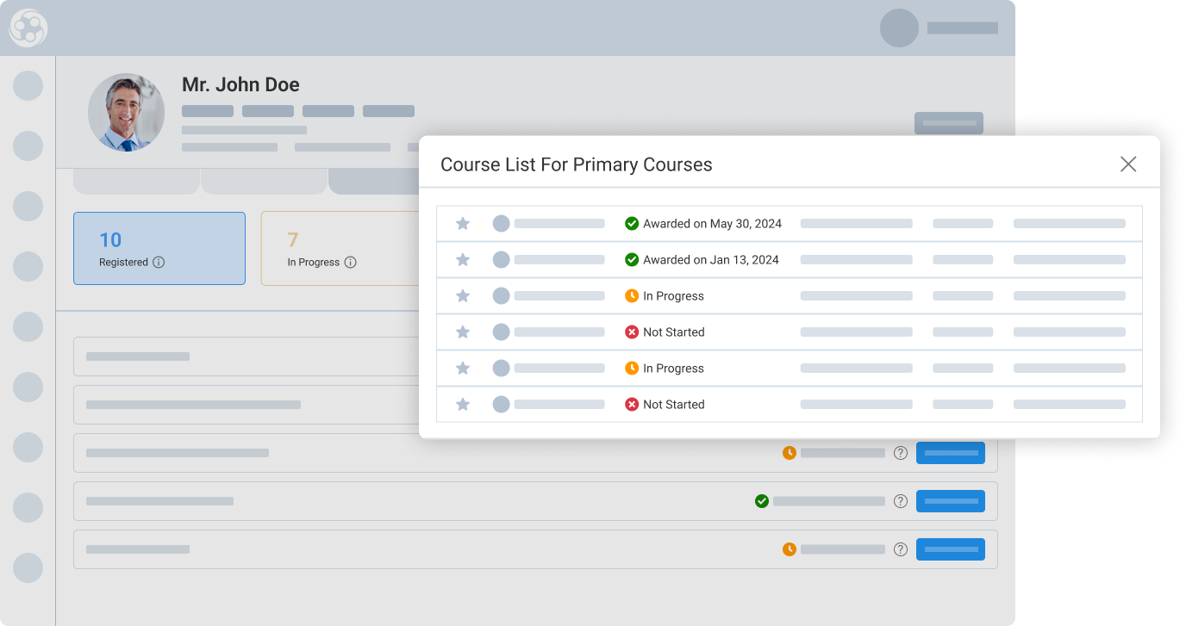Open John Doe's profile photo
The width and height of the screenshot is (1186, 626).
[x=126, y=112]
